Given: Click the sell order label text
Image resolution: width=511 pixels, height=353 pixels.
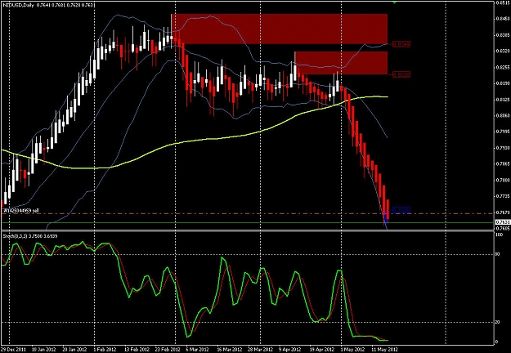Looking at the screenshot, I should tap(21, 211).
